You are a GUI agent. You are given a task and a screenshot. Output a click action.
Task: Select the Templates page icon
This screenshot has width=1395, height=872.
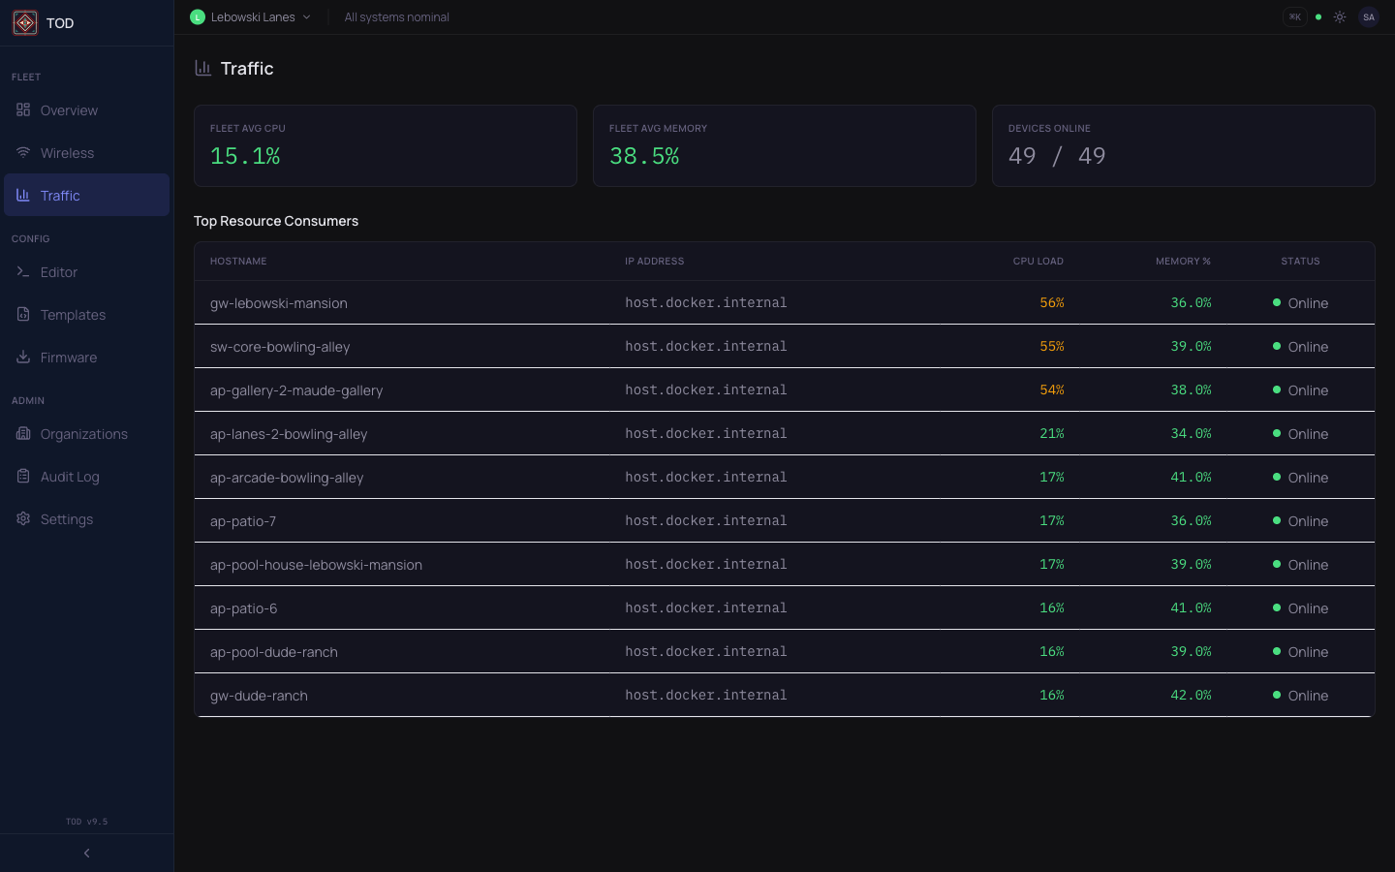click(23, 314)
